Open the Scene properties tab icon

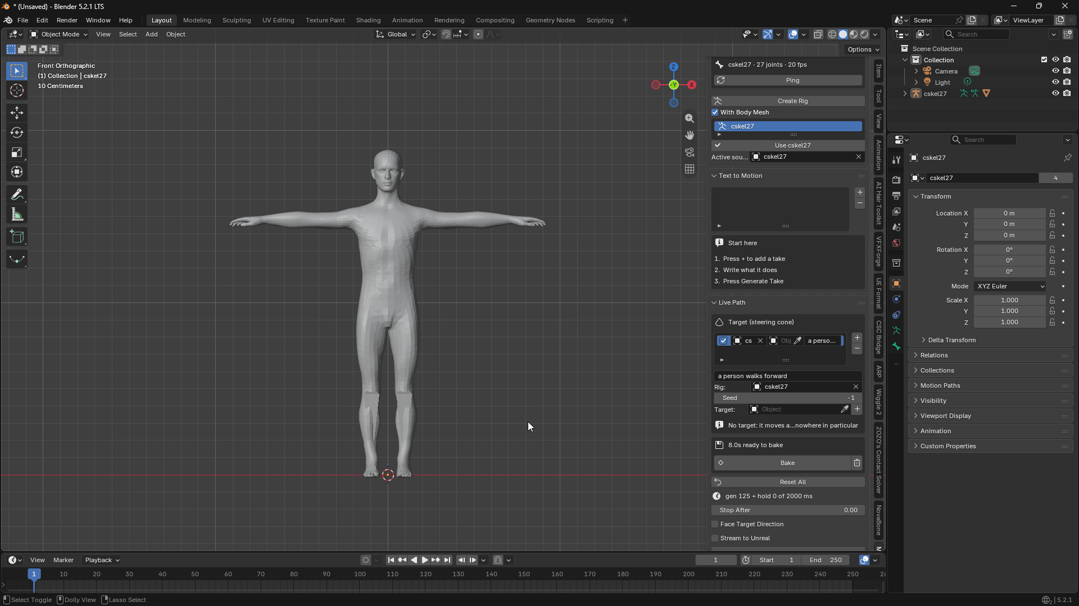pyautogui.click(x=896, y=227)
